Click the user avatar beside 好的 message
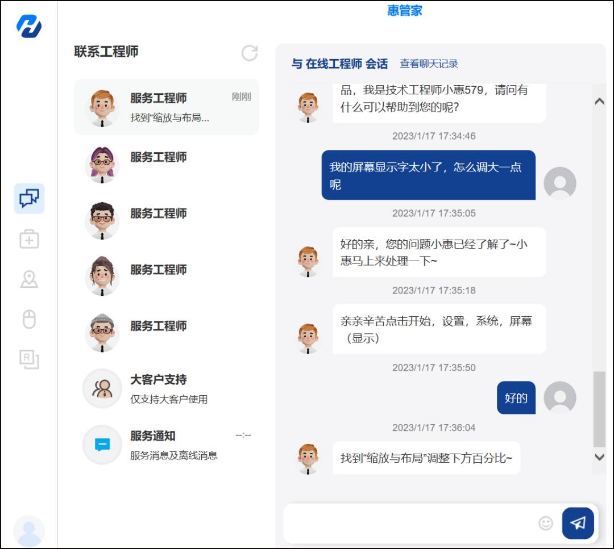 pyautogui.click(x=560, y=398)
